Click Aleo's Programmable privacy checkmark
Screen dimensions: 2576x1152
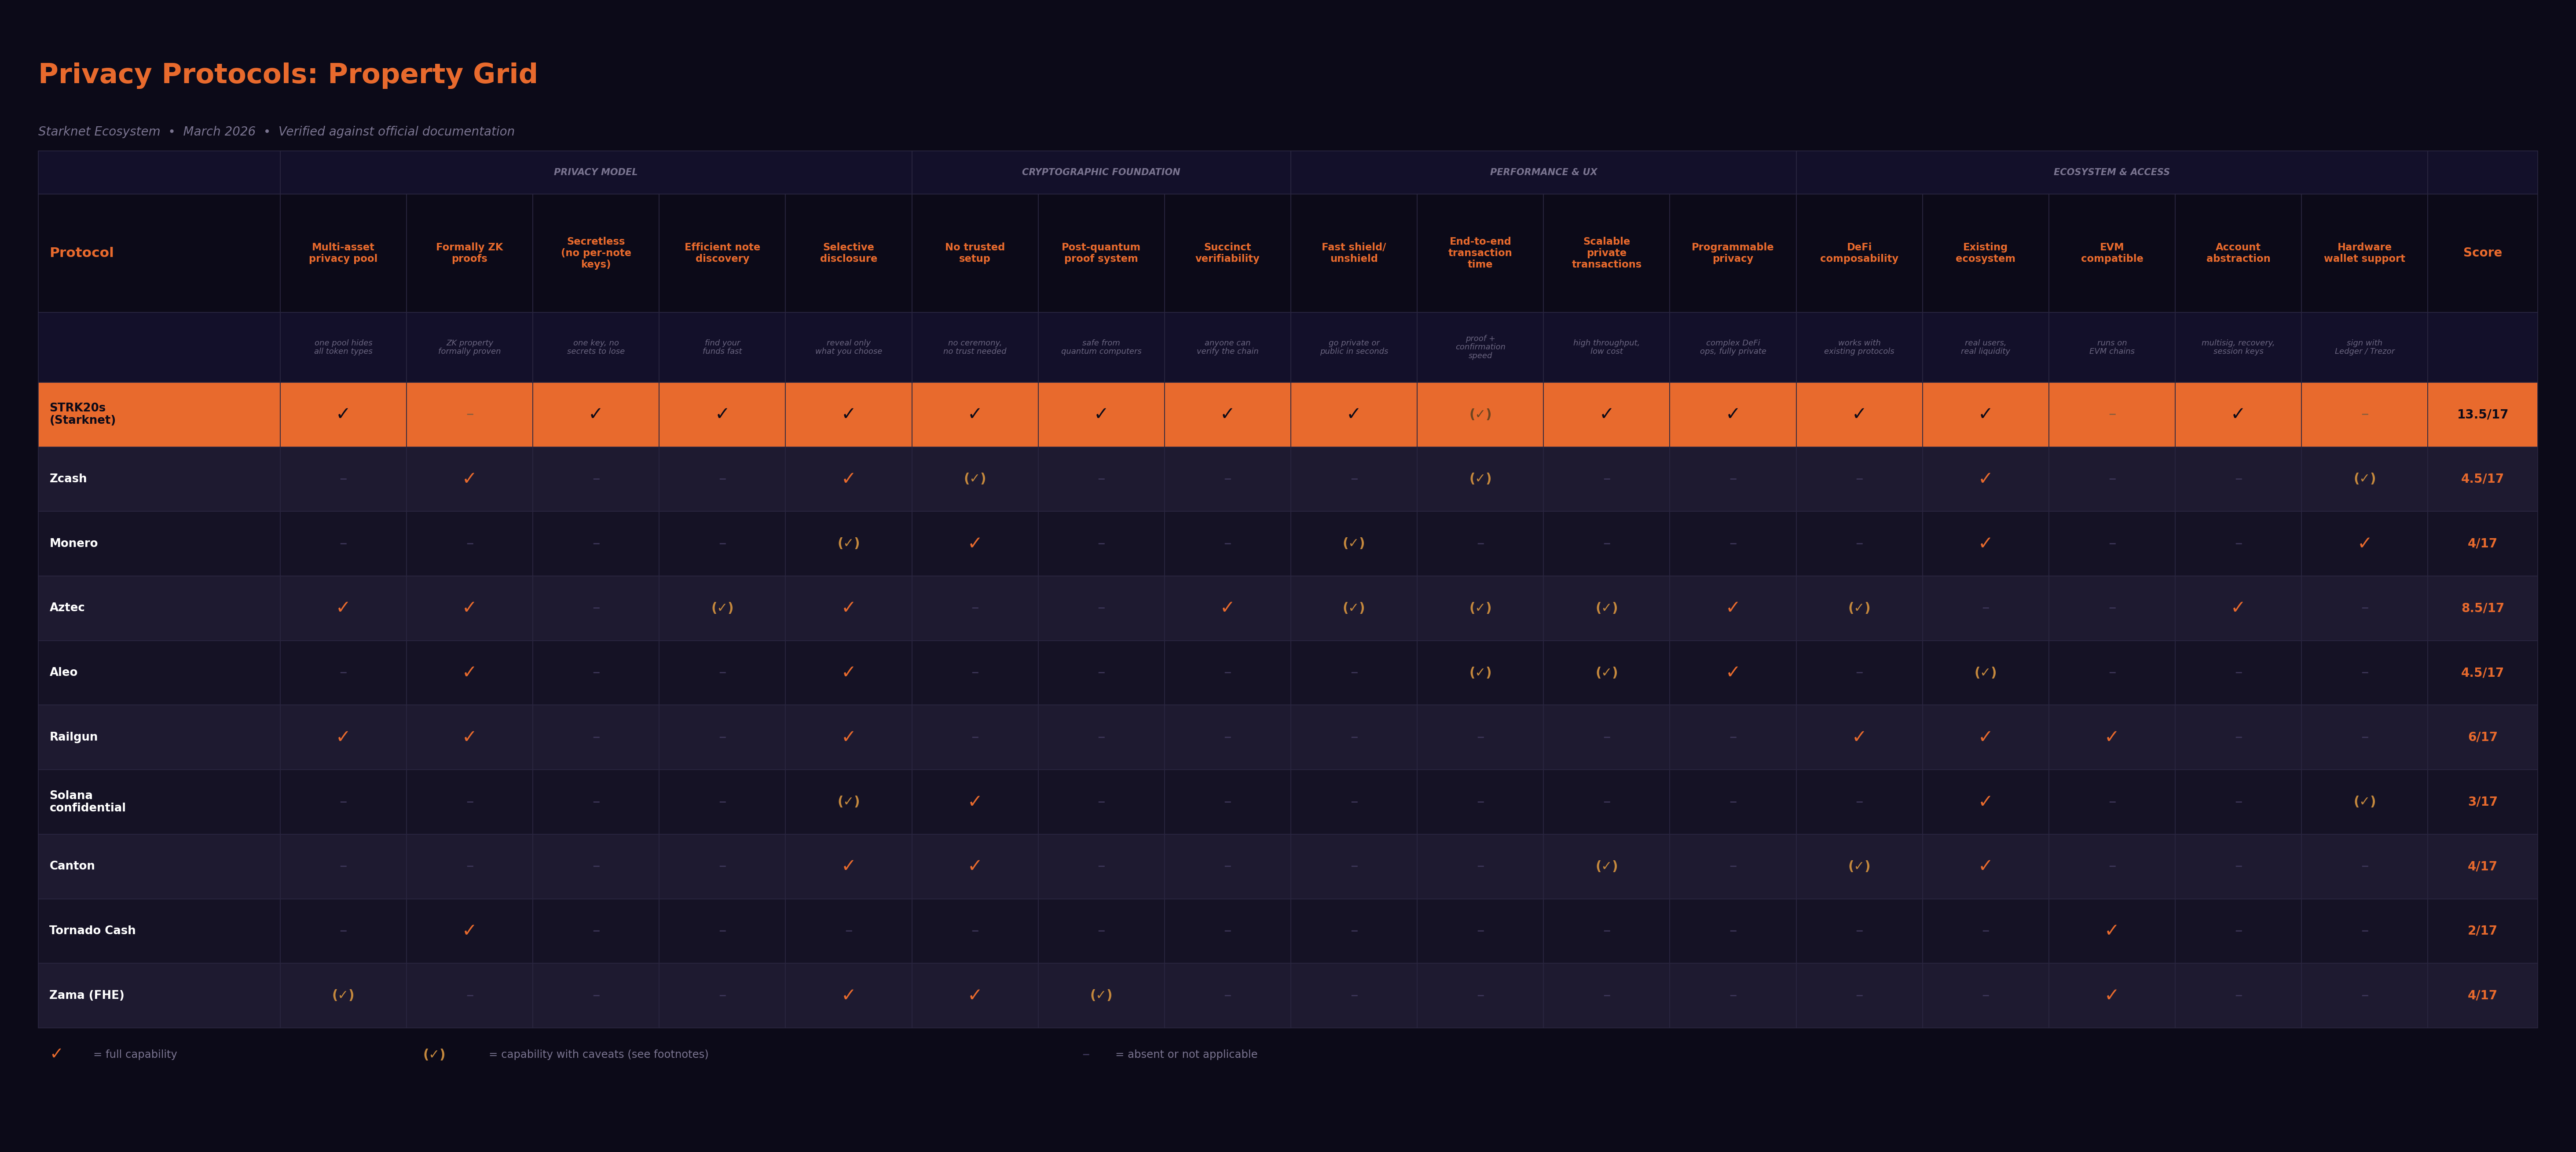[1732, 672]
